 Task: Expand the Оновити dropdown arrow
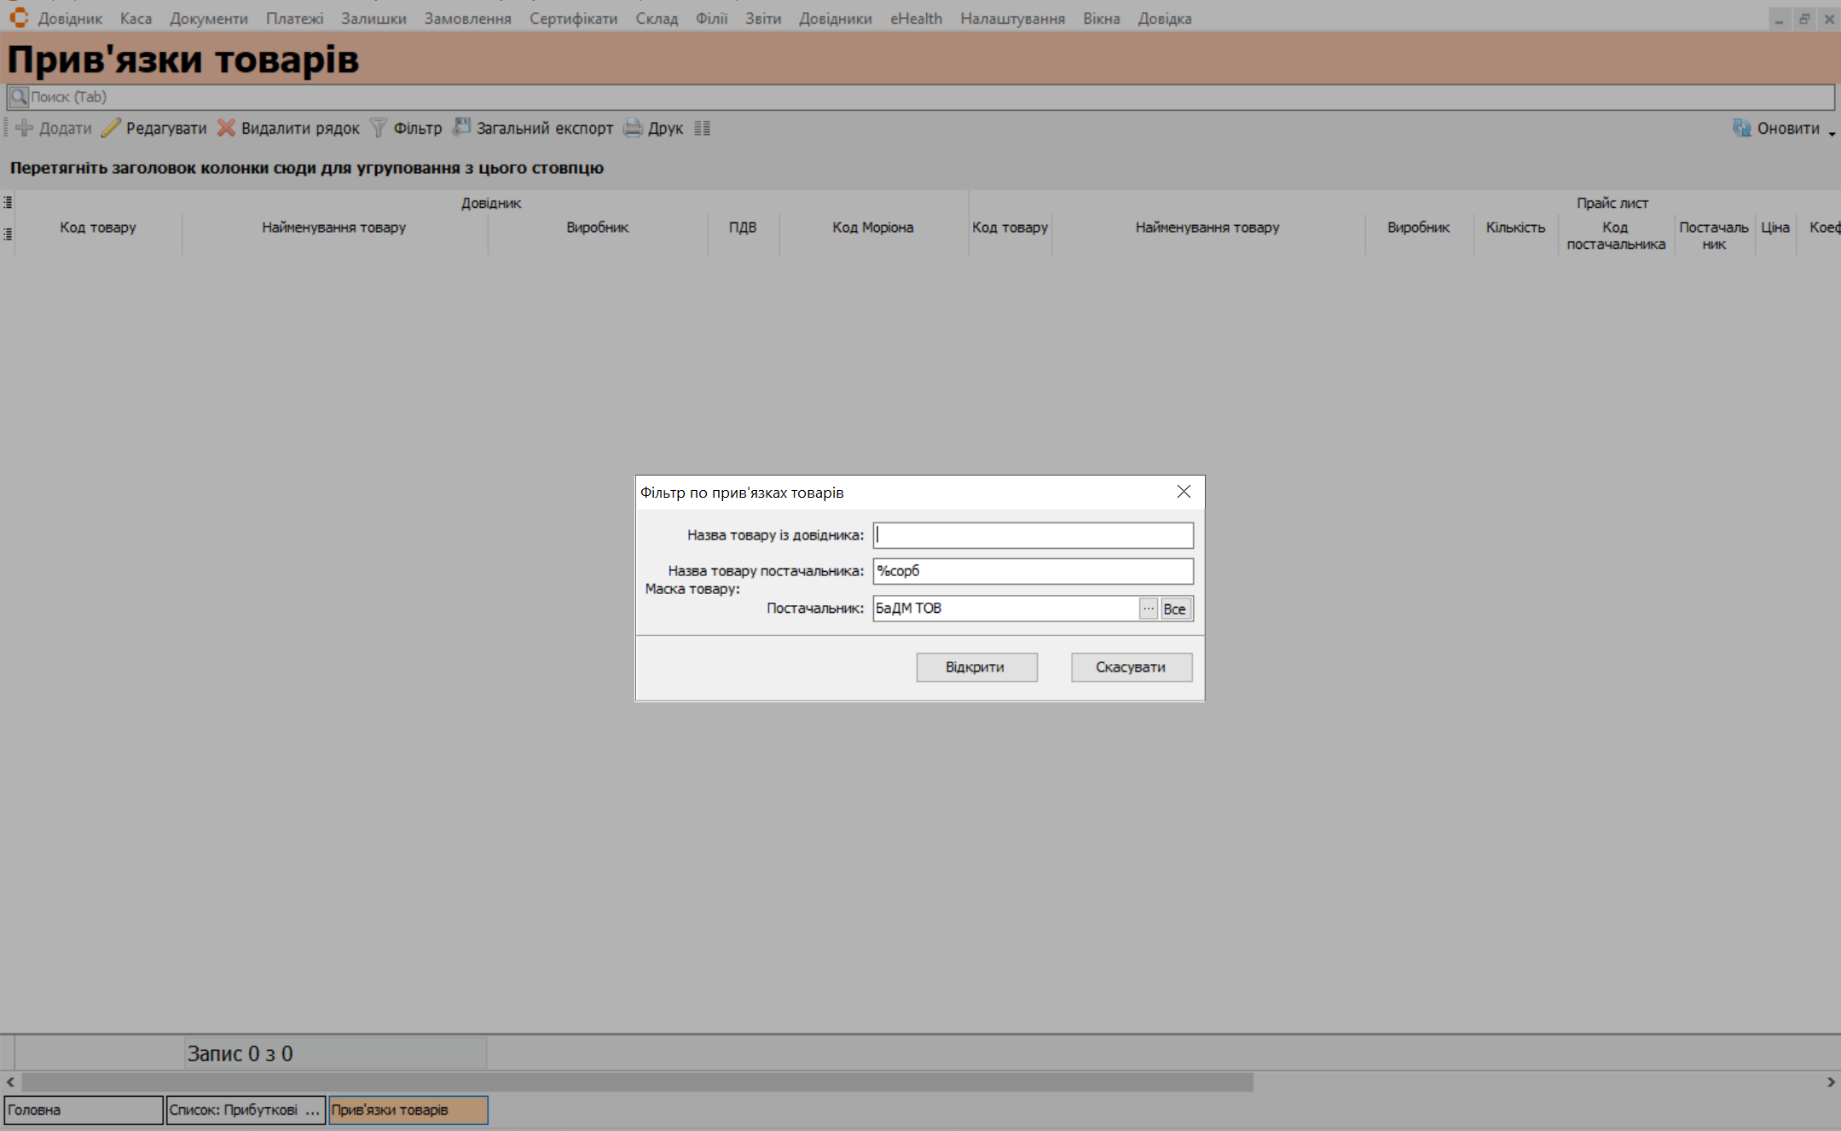pos(1832,133)
